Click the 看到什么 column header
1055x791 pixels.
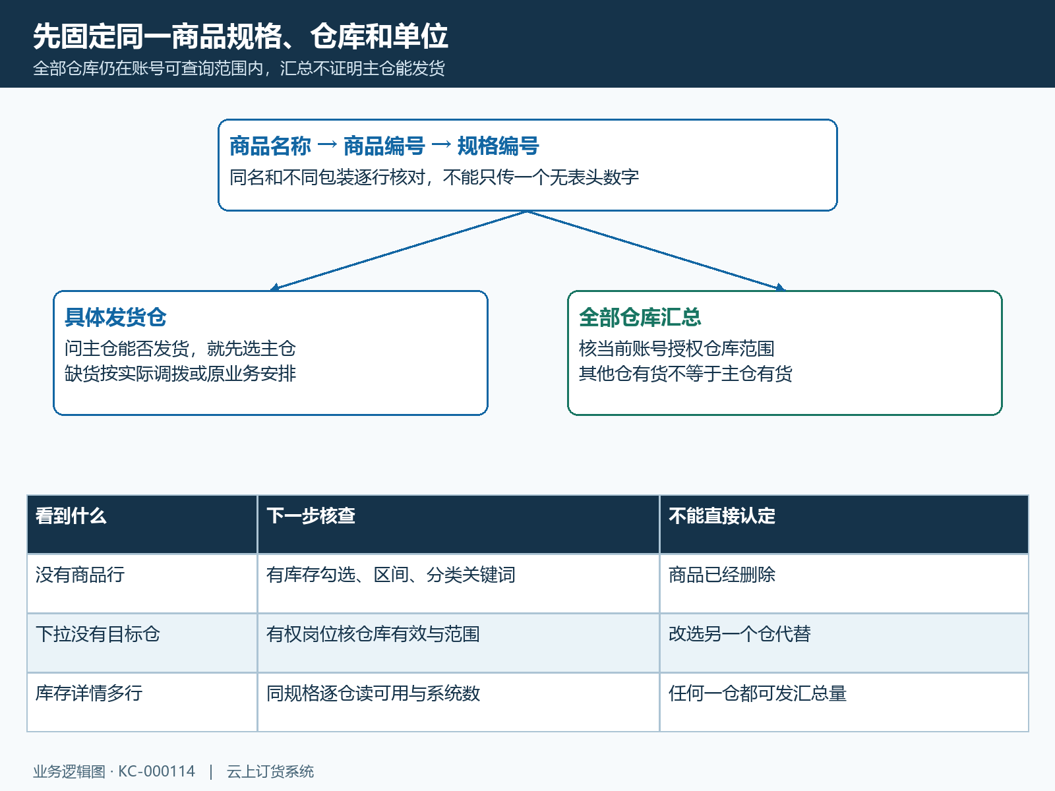point(142,525)
